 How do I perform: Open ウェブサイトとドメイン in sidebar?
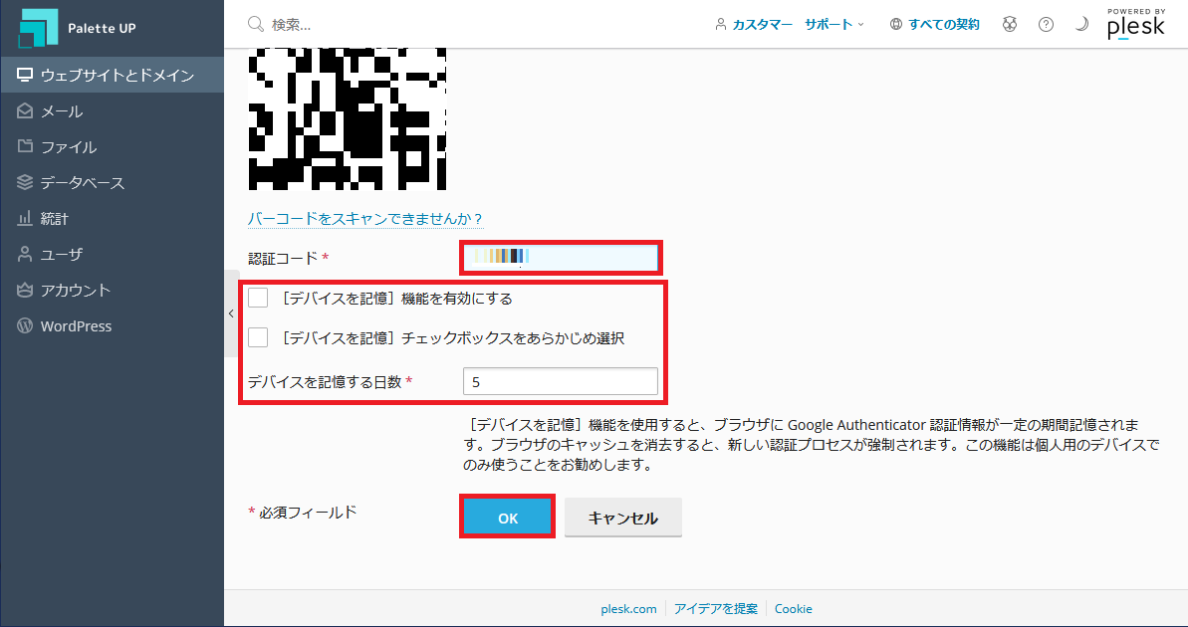113,75
